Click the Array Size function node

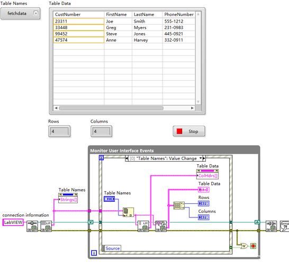click(x=179, y=205)
